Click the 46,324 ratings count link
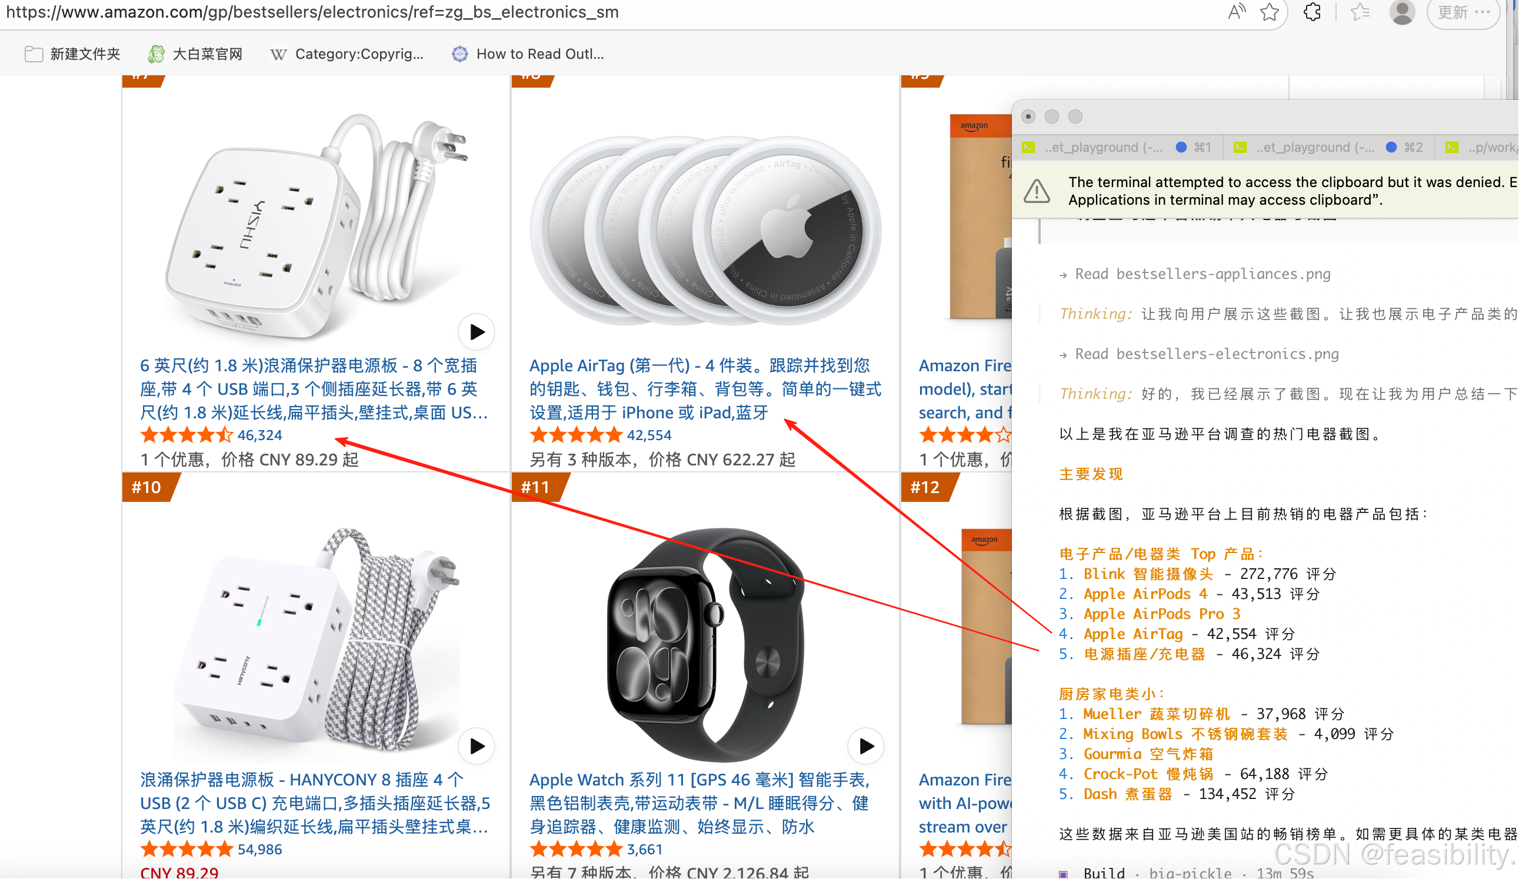This screenshot has height=879, width=1519. (x=260, y=435)
